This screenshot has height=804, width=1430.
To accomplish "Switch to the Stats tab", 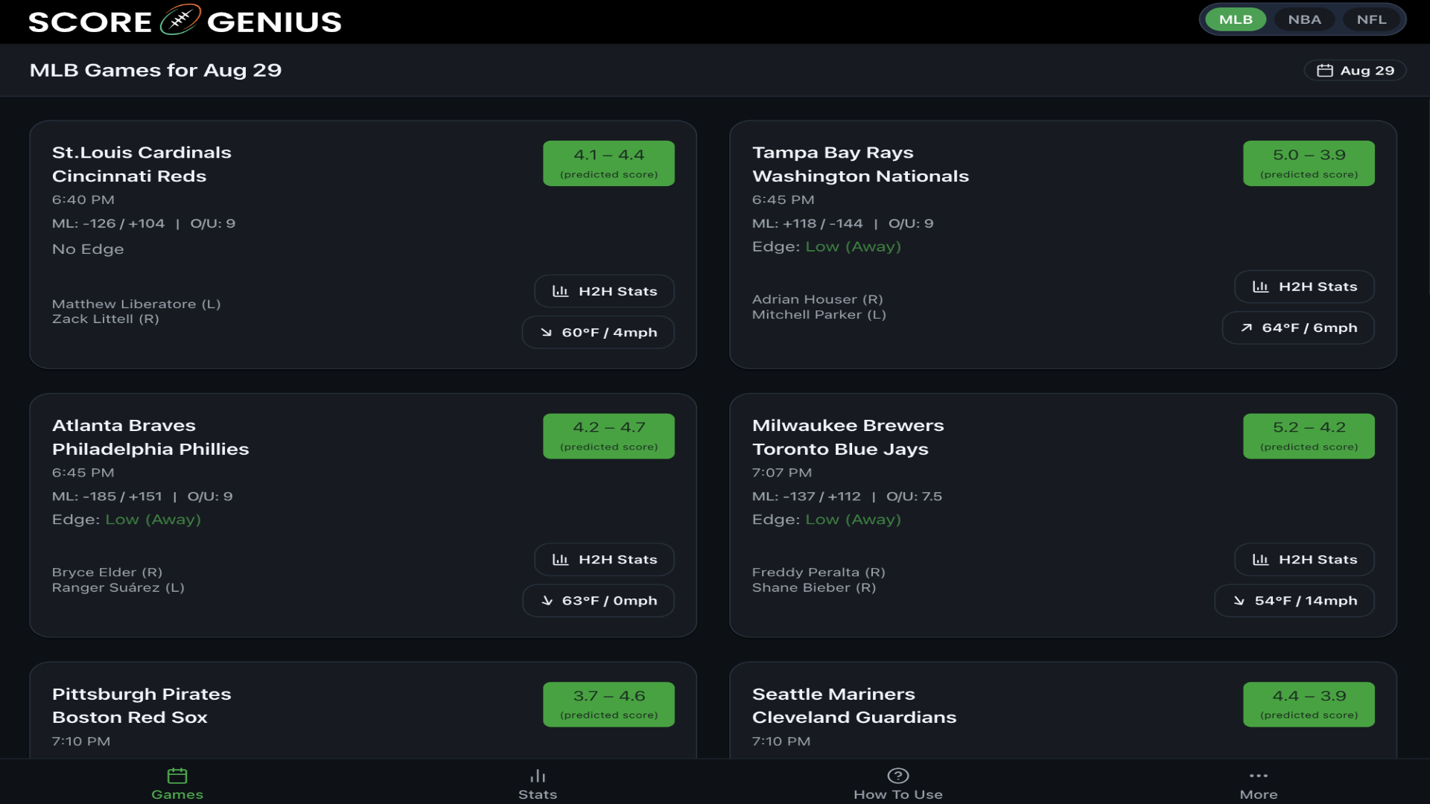I will [537, 783].
